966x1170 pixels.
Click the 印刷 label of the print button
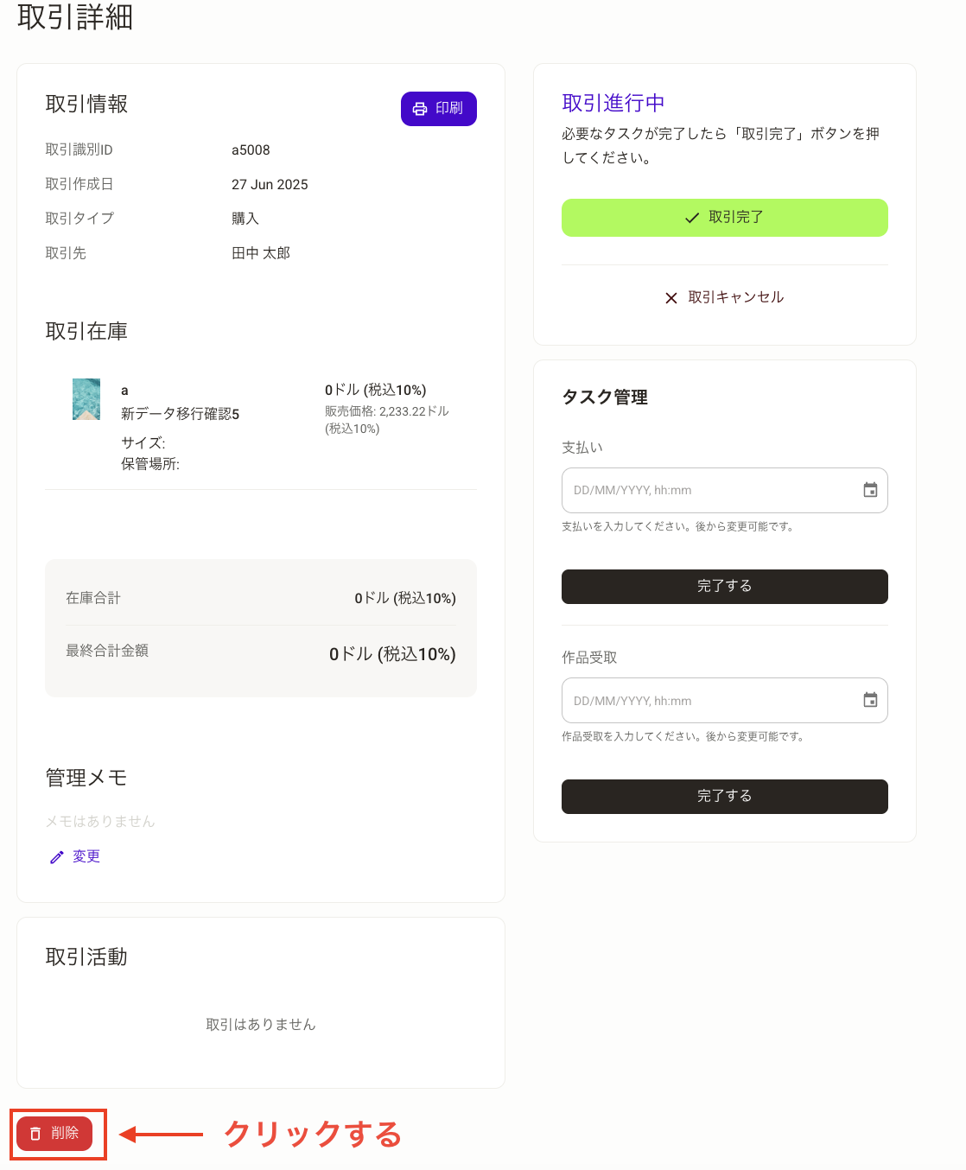pyautogui.click(x=449, y=109)
